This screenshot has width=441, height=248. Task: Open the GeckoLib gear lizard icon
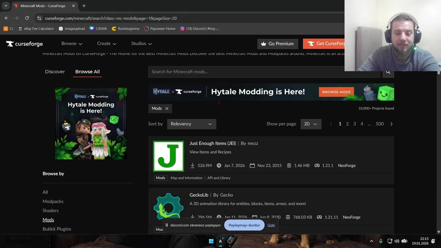pos(168,207)
